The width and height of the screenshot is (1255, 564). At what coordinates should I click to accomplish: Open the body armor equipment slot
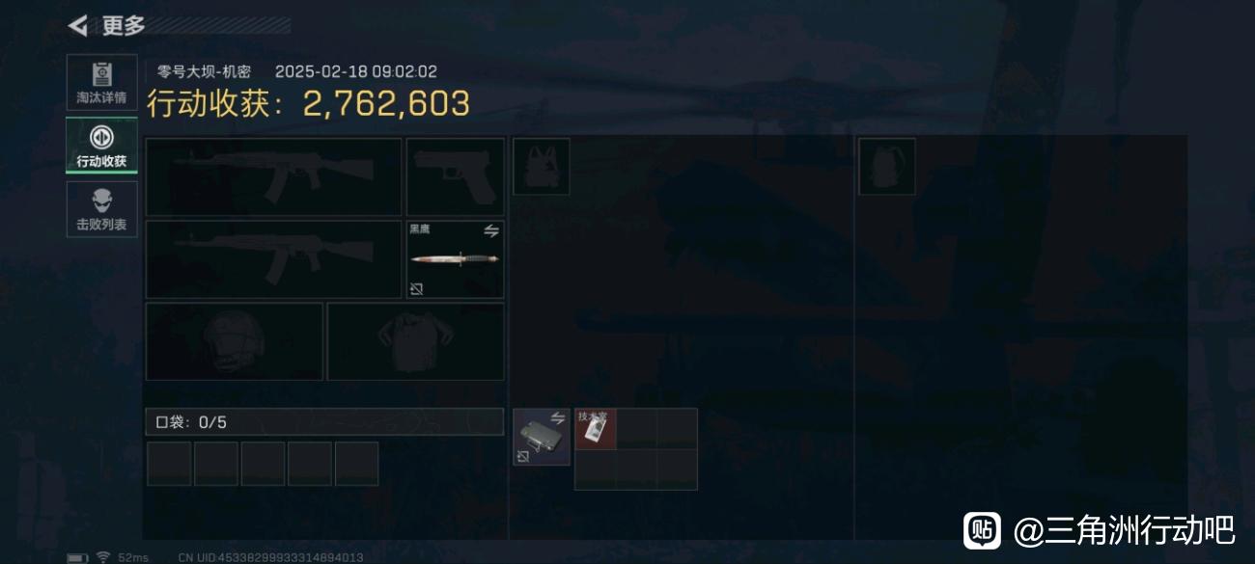tap(415, 341)
